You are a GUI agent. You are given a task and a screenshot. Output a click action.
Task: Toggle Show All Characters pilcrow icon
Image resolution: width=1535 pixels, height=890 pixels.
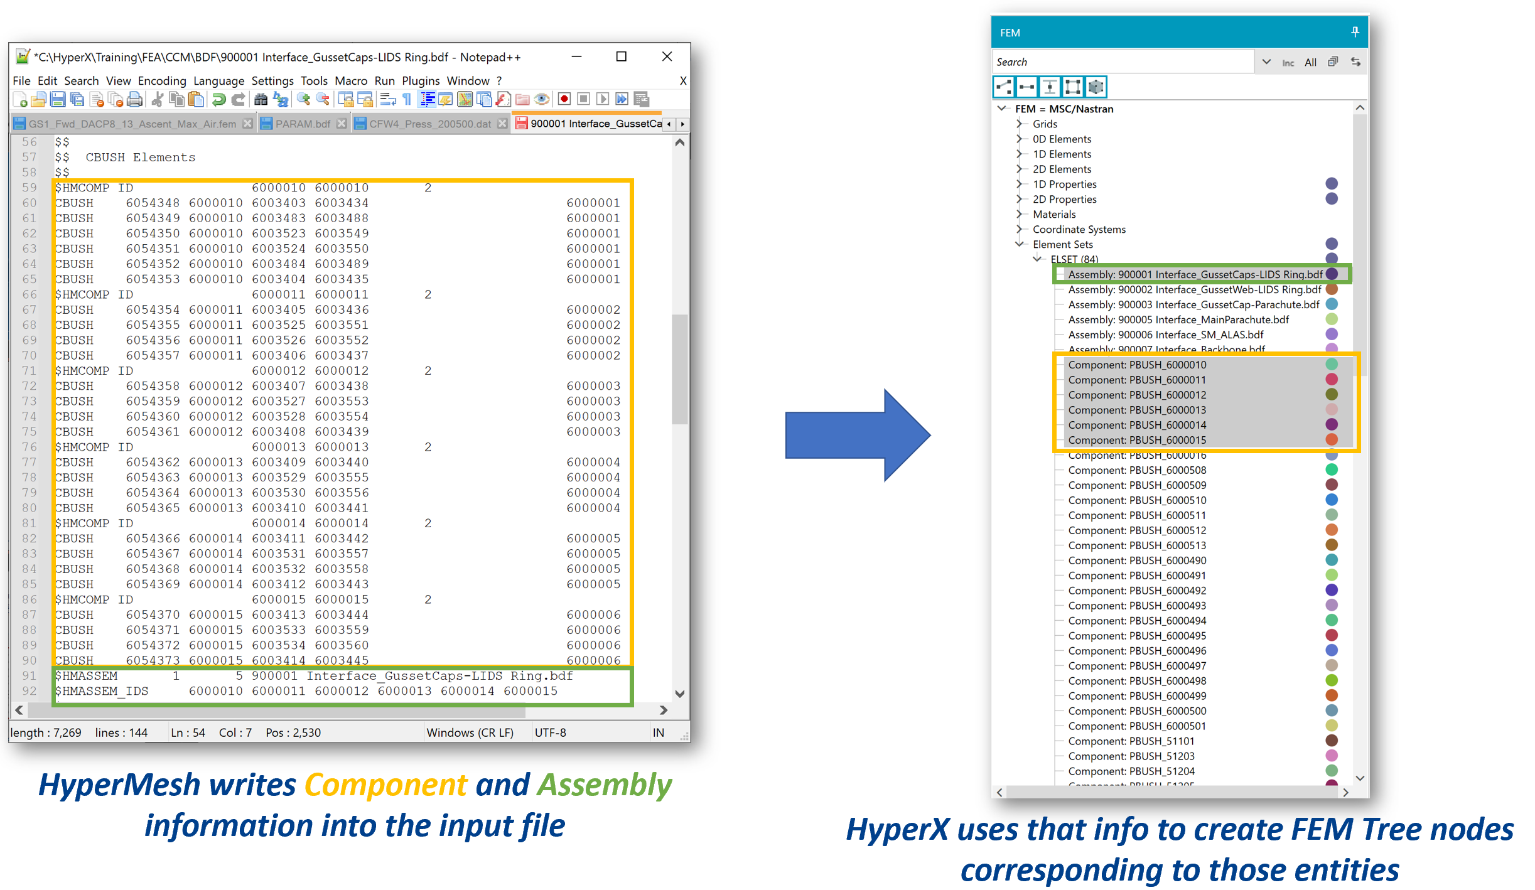(x=407, y=99)
